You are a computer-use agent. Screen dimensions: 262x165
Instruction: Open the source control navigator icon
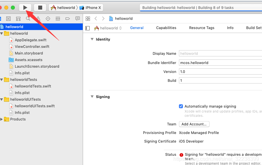(x=8, y=18)
